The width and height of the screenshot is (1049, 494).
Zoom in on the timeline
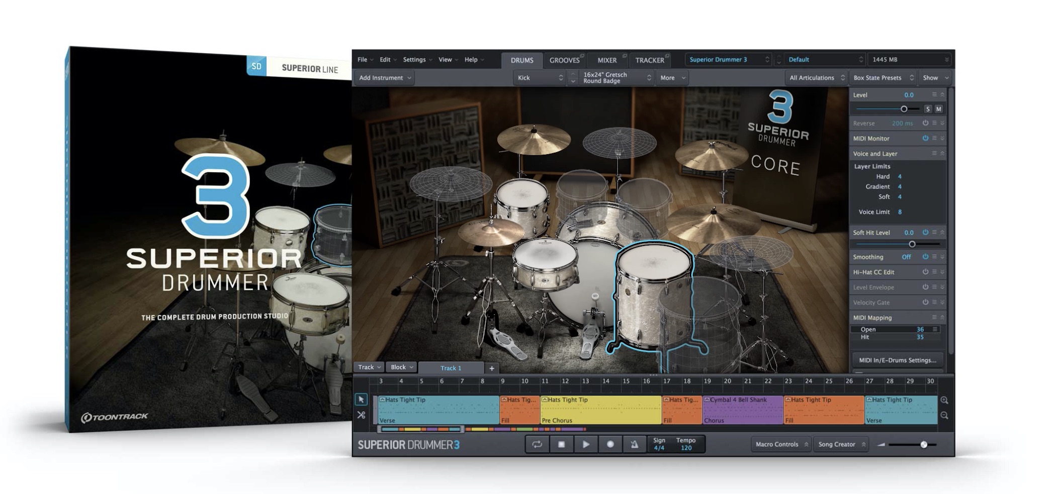coord(944,400)
